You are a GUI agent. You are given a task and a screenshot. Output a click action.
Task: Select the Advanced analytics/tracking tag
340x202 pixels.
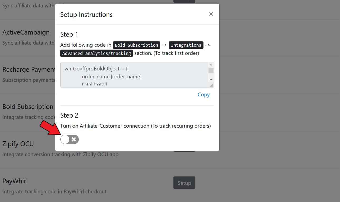coord(96,53)
